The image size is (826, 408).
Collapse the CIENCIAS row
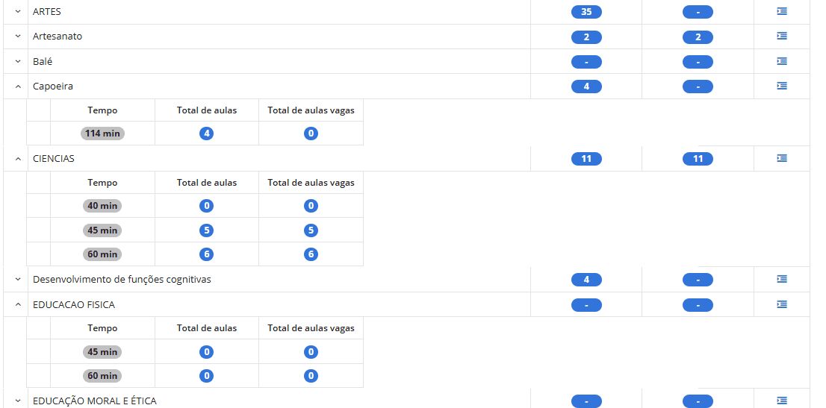click(x=18, y=159)
